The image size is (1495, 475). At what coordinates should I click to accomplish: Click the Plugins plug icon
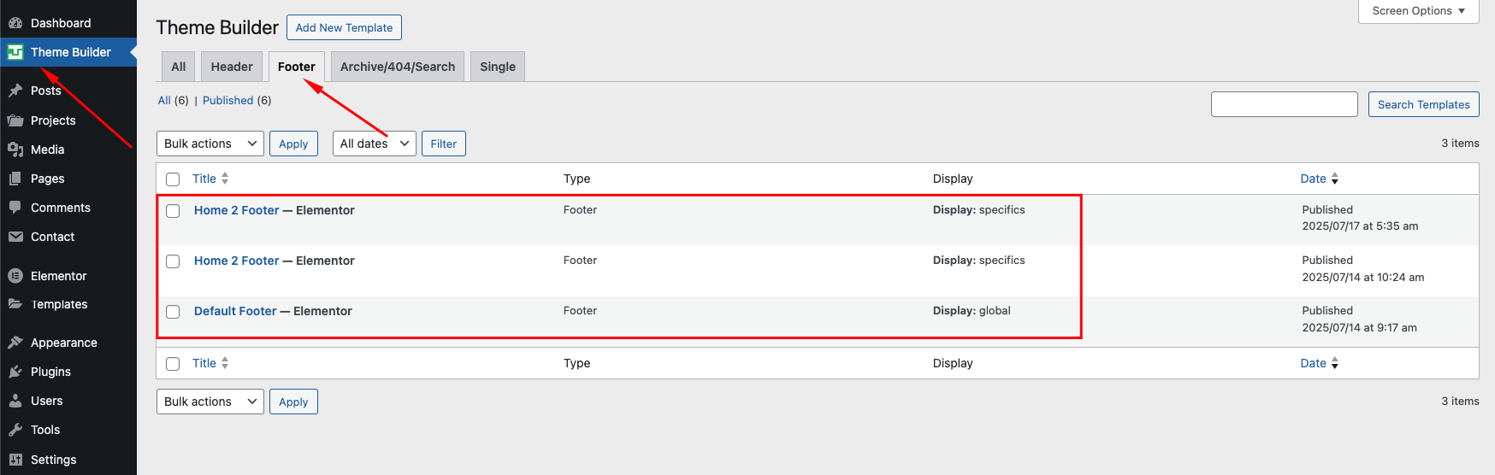point(15,372)
